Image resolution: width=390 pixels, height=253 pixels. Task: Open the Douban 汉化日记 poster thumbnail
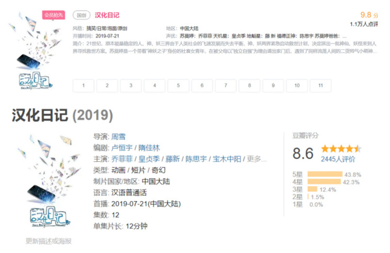49,181
